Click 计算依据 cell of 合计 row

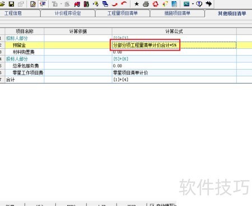coord(78,80)
